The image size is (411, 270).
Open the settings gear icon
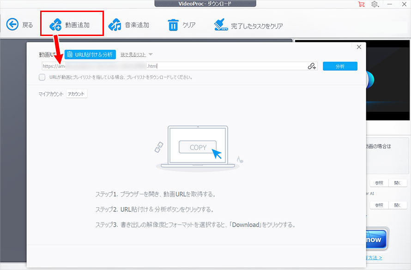coord(375,4)
